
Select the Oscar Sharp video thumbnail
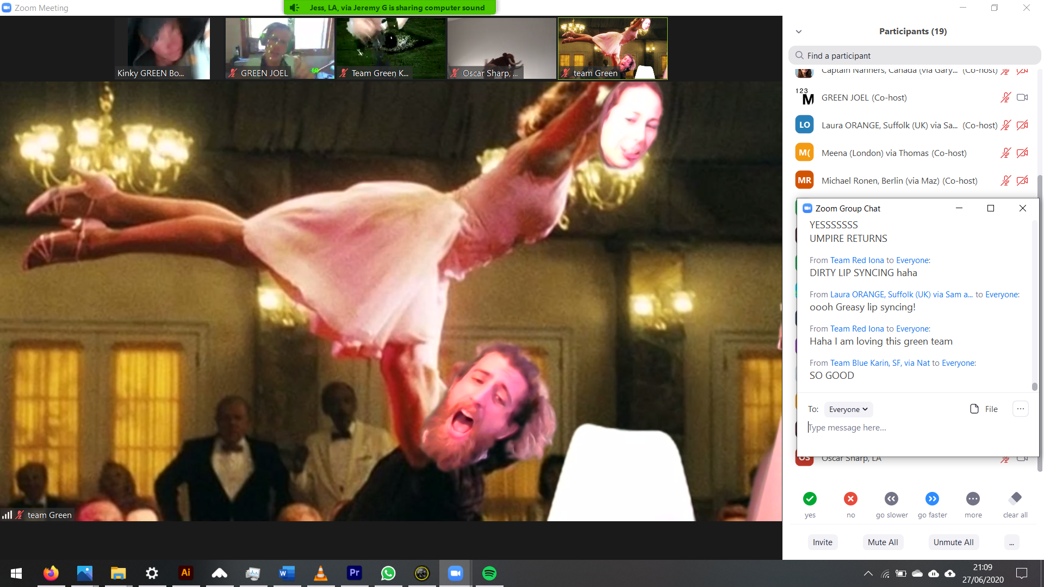coord(502,48)
